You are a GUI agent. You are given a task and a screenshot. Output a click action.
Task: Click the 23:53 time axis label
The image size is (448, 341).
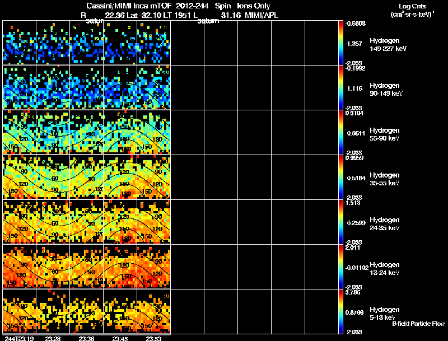pos(153,338)
